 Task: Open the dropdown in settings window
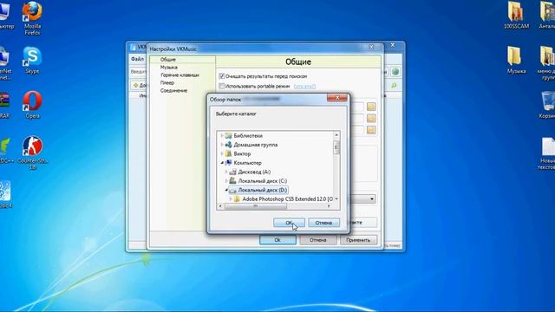tap(372, 198)
